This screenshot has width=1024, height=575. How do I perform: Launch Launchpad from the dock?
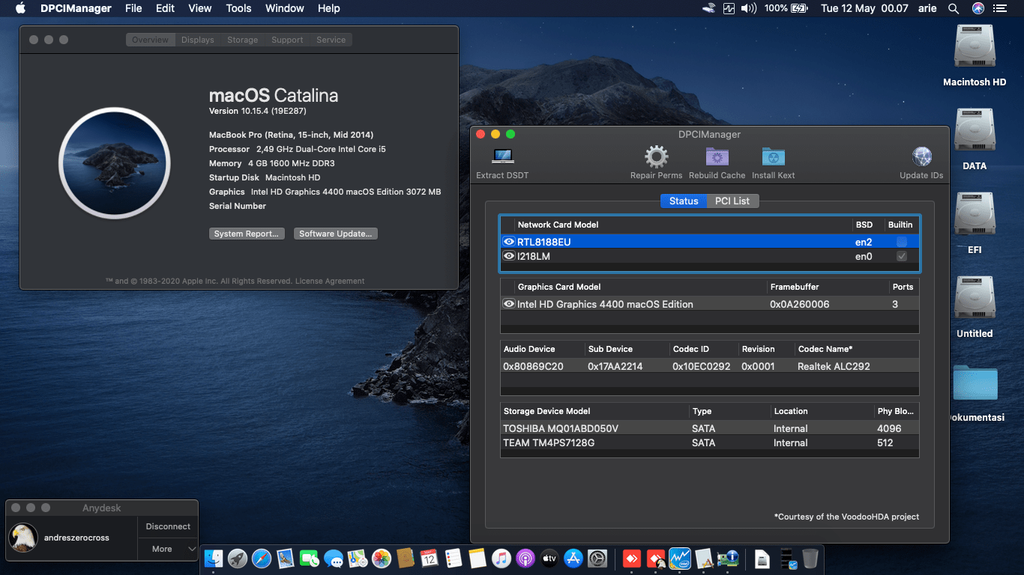tap(238, 558)
